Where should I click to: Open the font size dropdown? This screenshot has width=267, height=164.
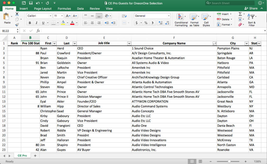tap(62, 16)
